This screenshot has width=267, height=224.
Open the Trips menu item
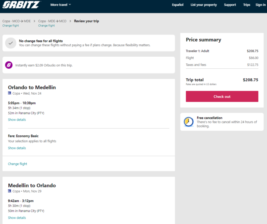click(247, 5)
